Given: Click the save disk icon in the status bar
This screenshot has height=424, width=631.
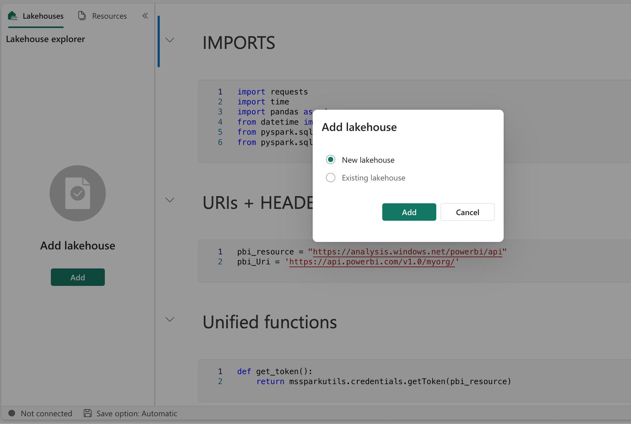Looking at the screenshot, I should point(87,413).
